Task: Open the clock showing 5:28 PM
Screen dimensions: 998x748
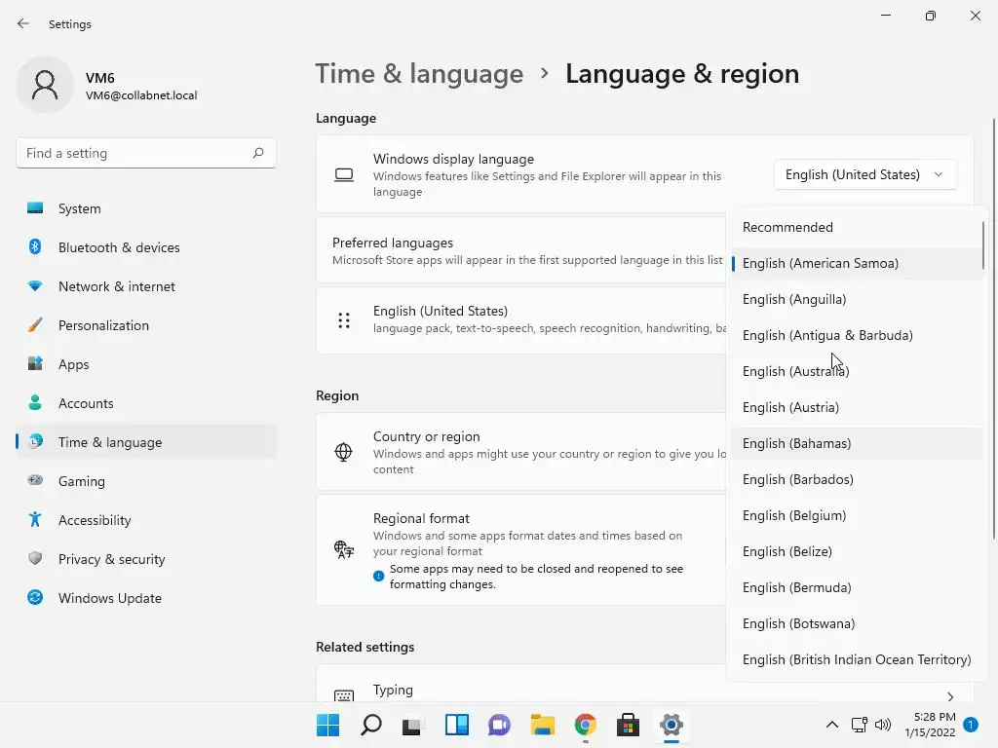Action: tap(930, 725)
